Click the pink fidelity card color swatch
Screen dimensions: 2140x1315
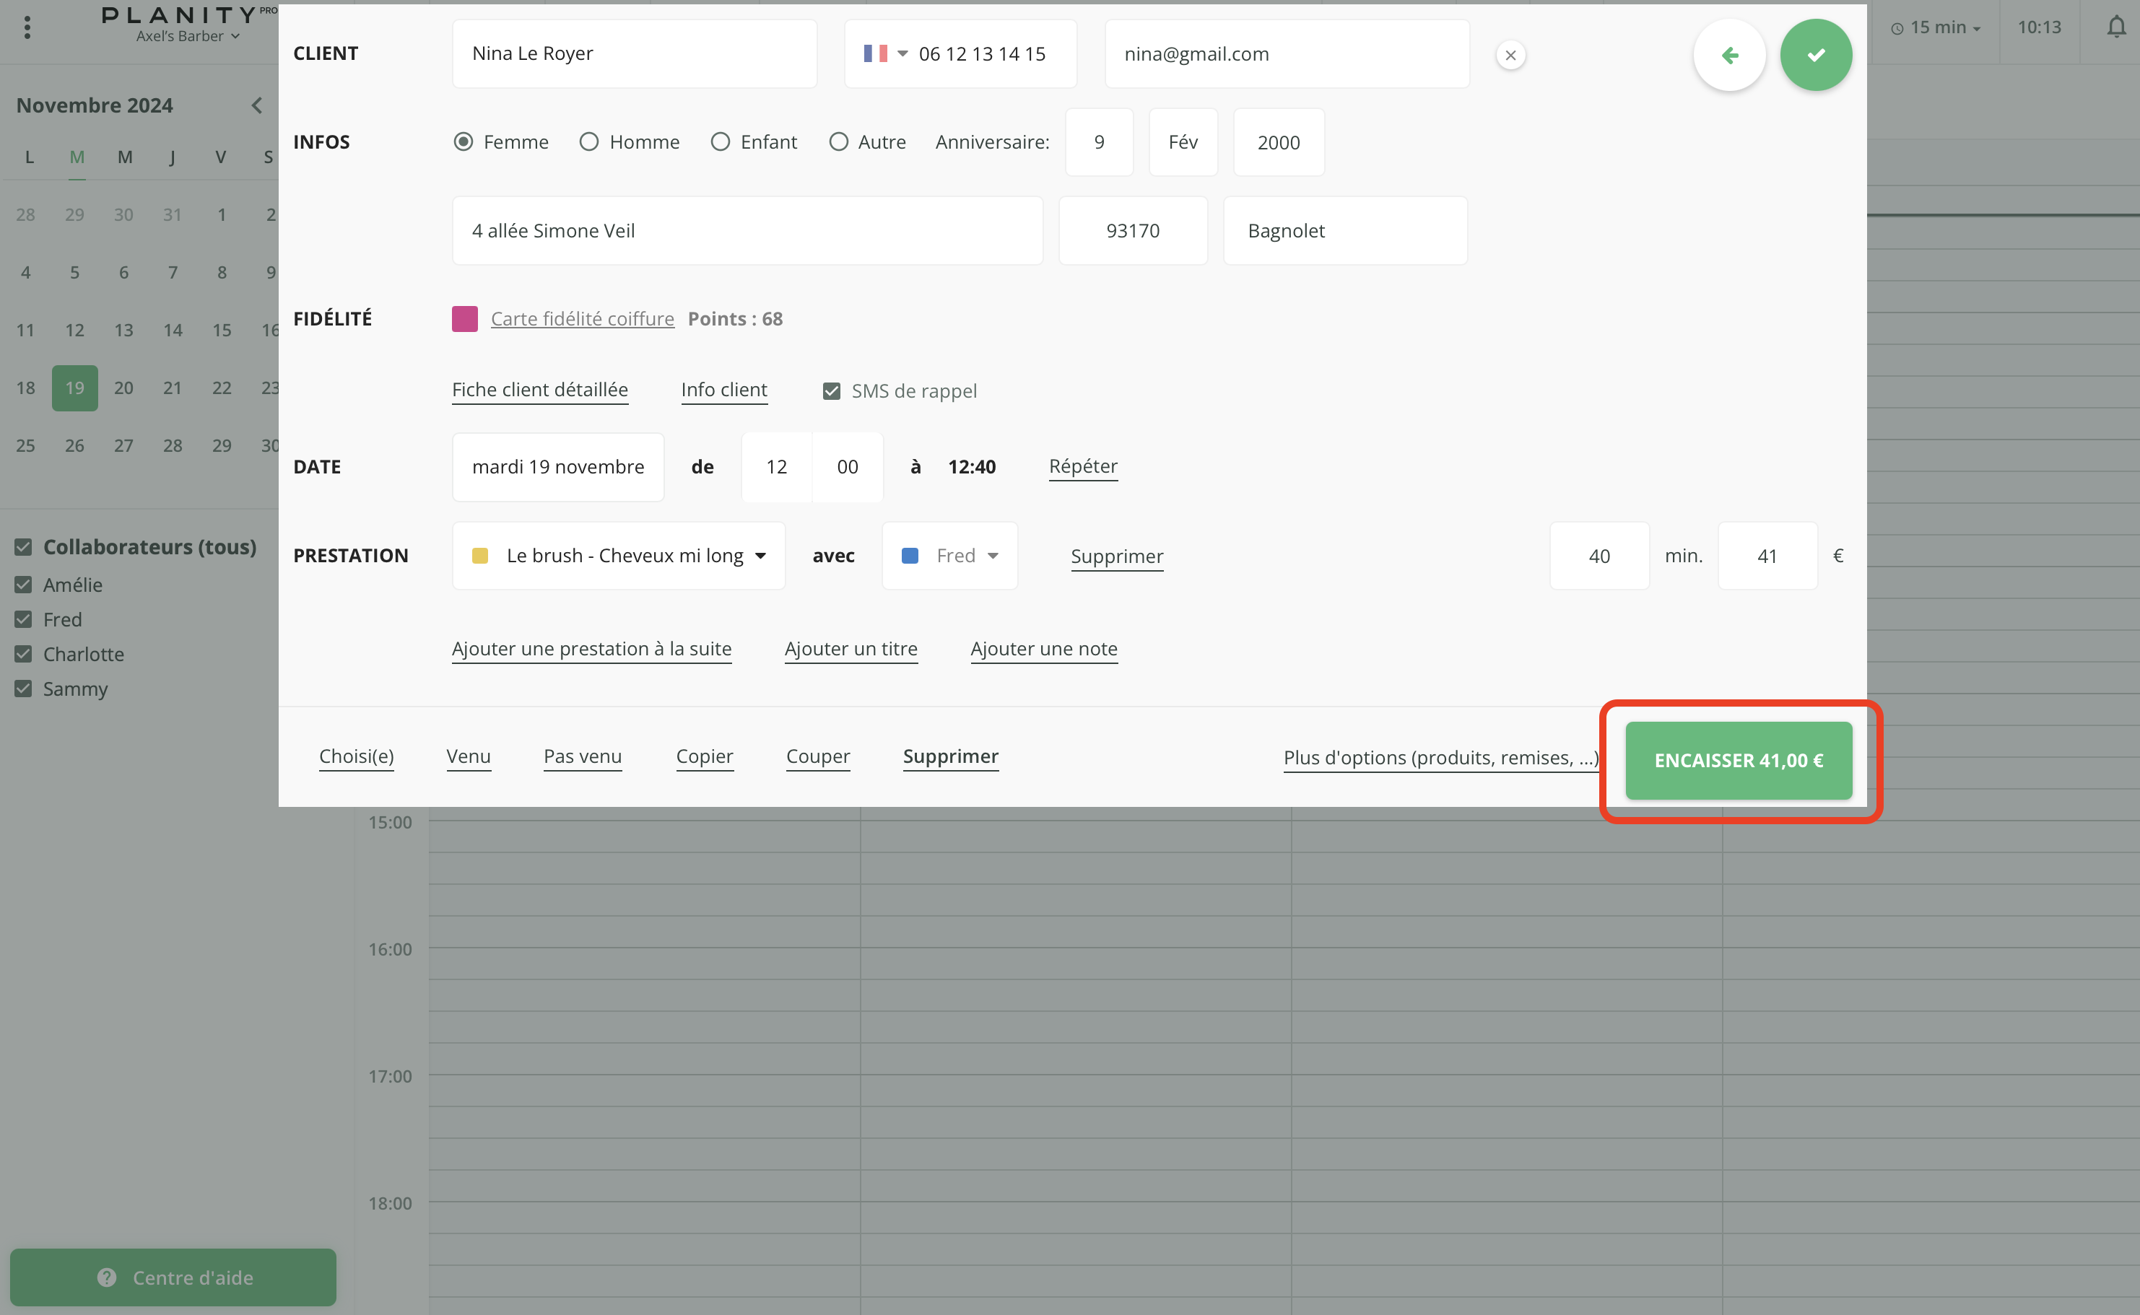click(x=464, y=318)
